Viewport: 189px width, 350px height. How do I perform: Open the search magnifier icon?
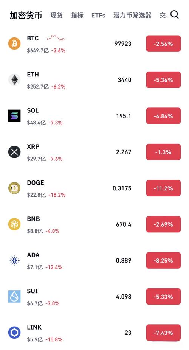pos(175,14)
